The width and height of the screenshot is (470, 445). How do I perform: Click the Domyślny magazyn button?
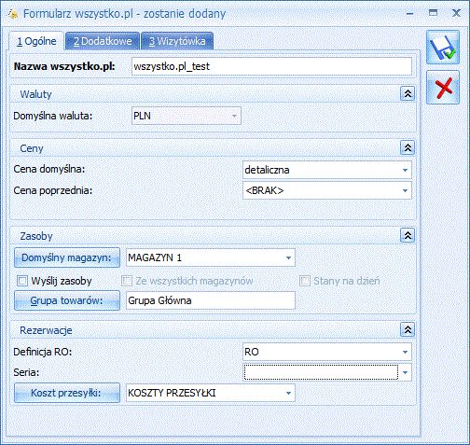pos(67,257)
